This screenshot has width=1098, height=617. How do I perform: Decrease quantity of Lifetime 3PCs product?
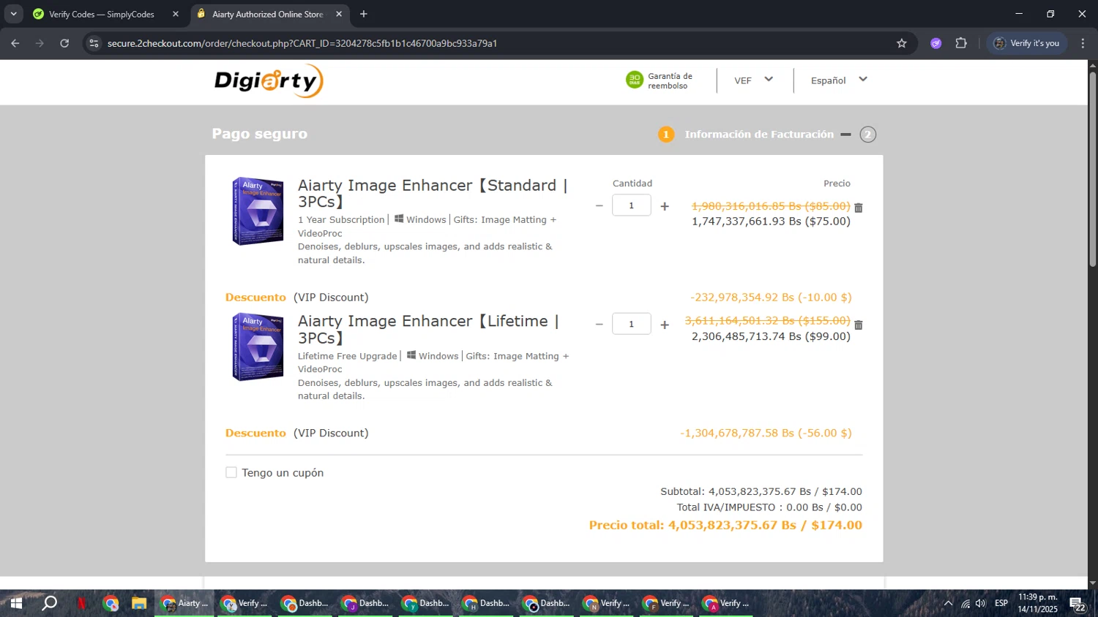coord(599,325)
